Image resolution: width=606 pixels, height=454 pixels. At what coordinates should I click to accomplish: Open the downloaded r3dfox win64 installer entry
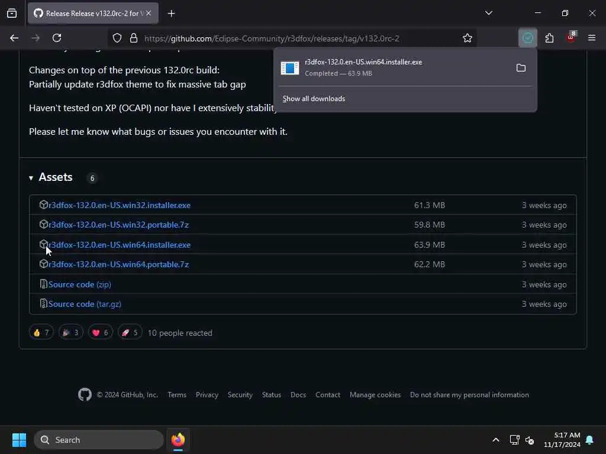click(394, 67)
